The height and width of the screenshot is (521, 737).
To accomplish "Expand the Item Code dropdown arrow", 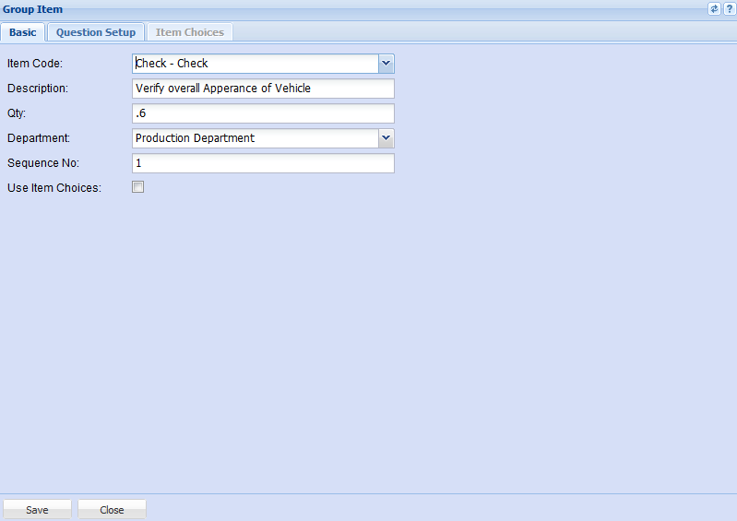I will click(386, 64).
